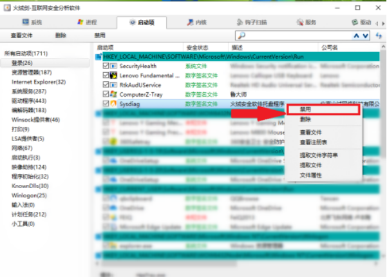Image resolution: width=387 pixels, height=279 pixels.
Task: Select the 启动项 tab
Action: tap(142, 23)
